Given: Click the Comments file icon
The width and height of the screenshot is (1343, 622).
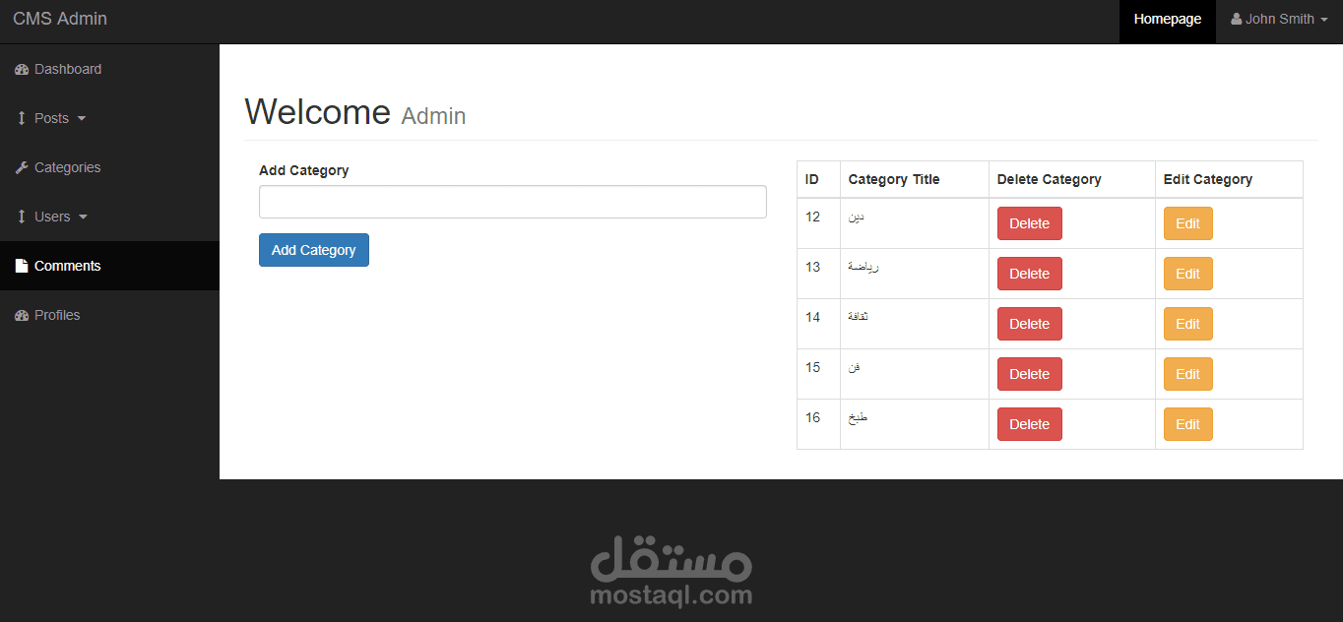Looking at the screenshot, I should [22, 266].
